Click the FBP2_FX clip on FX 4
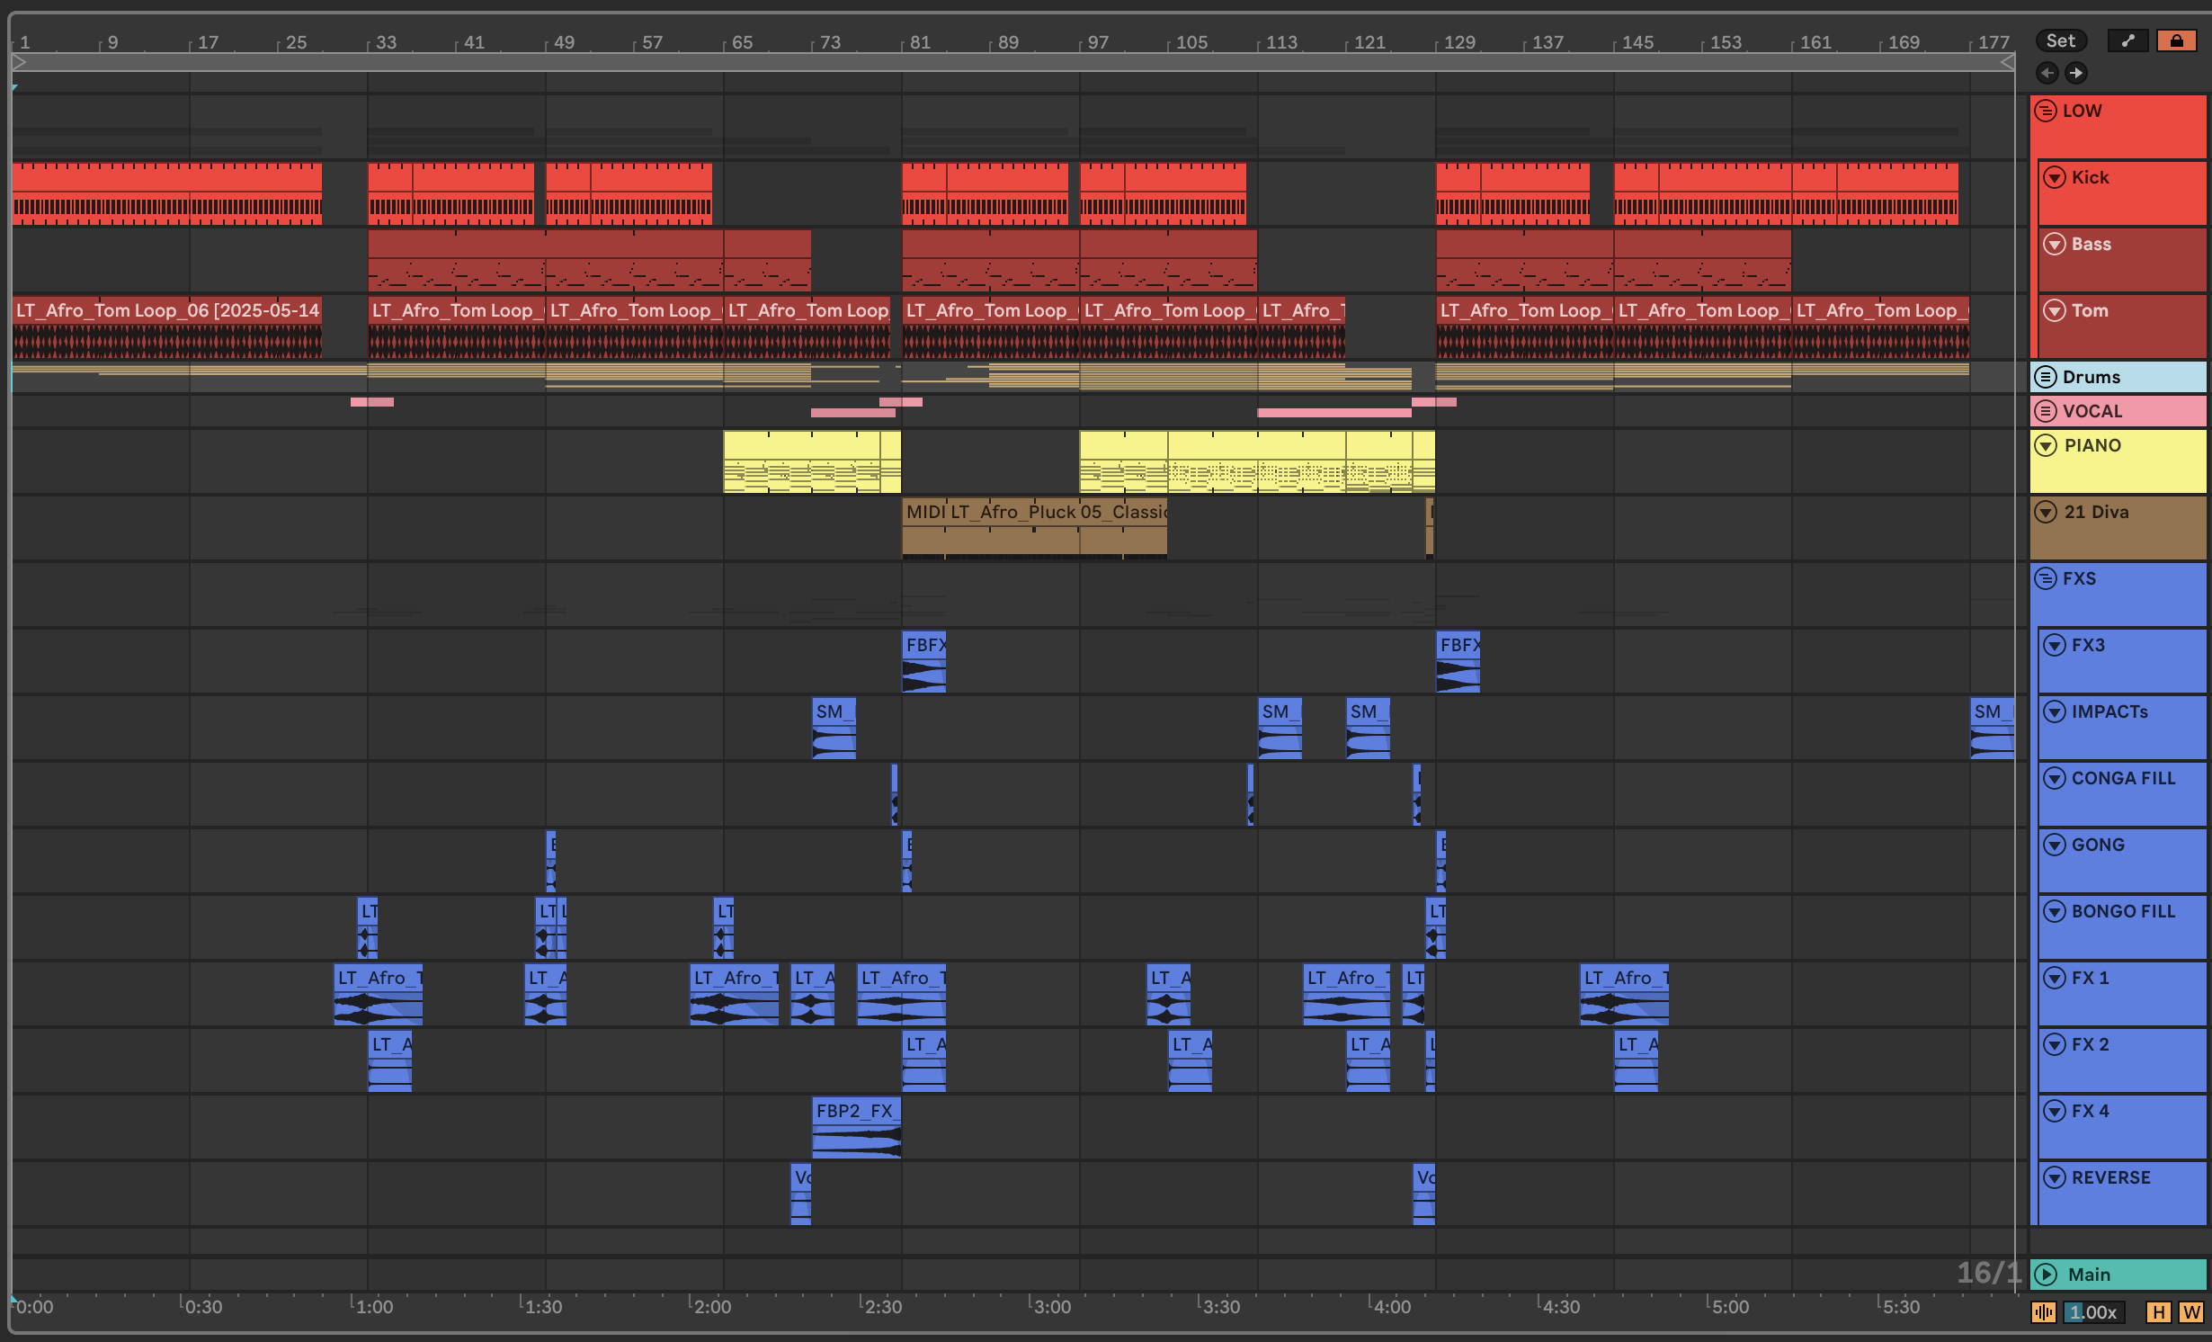This screenshot has height=1342, width=2212. click(x=855, y=1111)
